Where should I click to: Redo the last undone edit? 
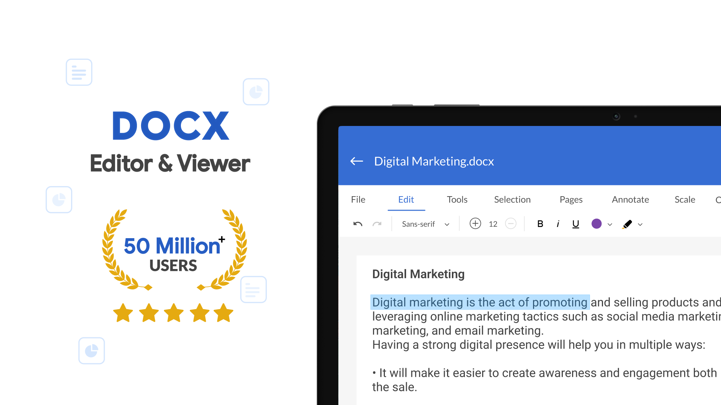click(x=377, y=224)
